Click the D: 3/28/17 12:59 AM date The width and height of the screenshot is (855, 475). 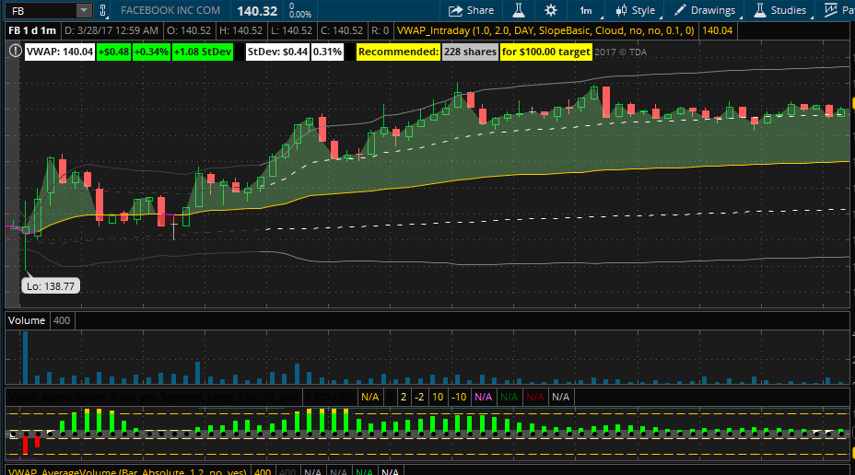[x=111, y=30]
